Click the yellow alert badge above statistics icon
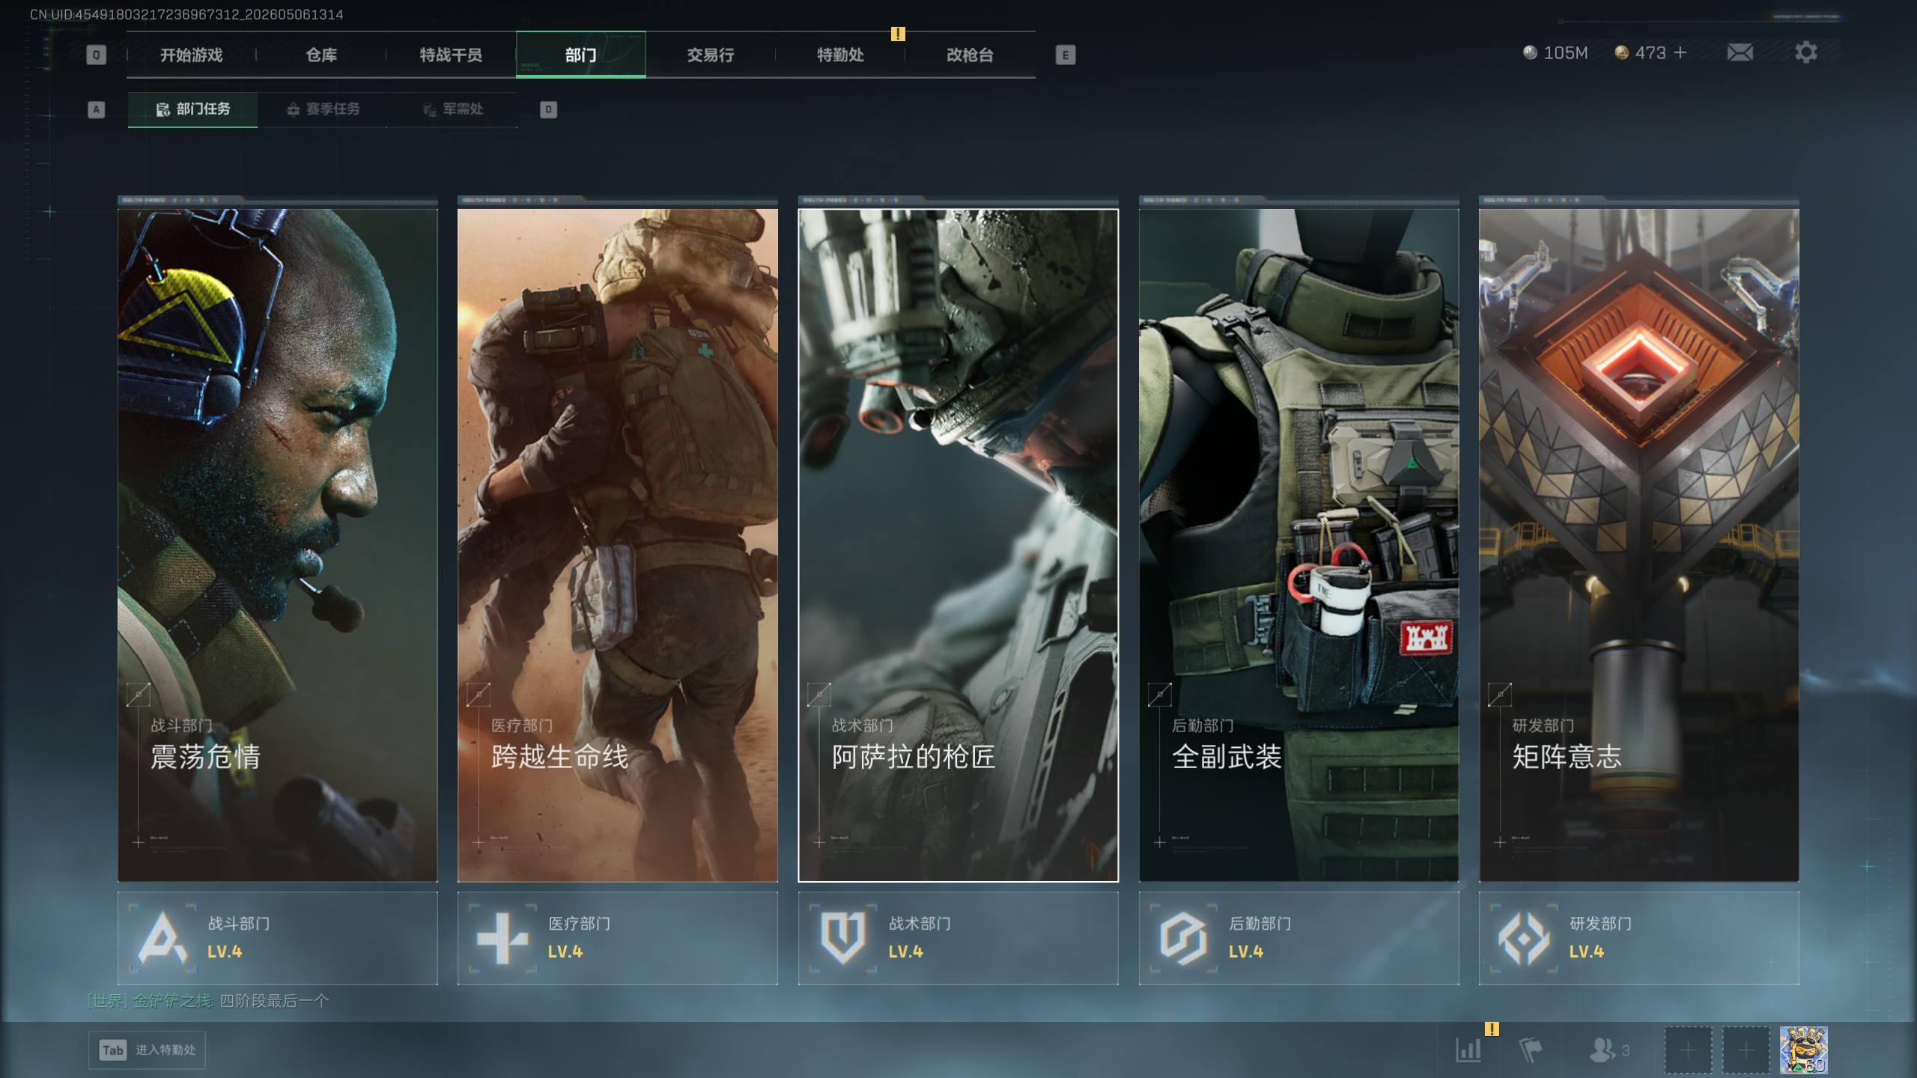The height and width of the screenshot is (1078, 1917). (1492, 1029)
